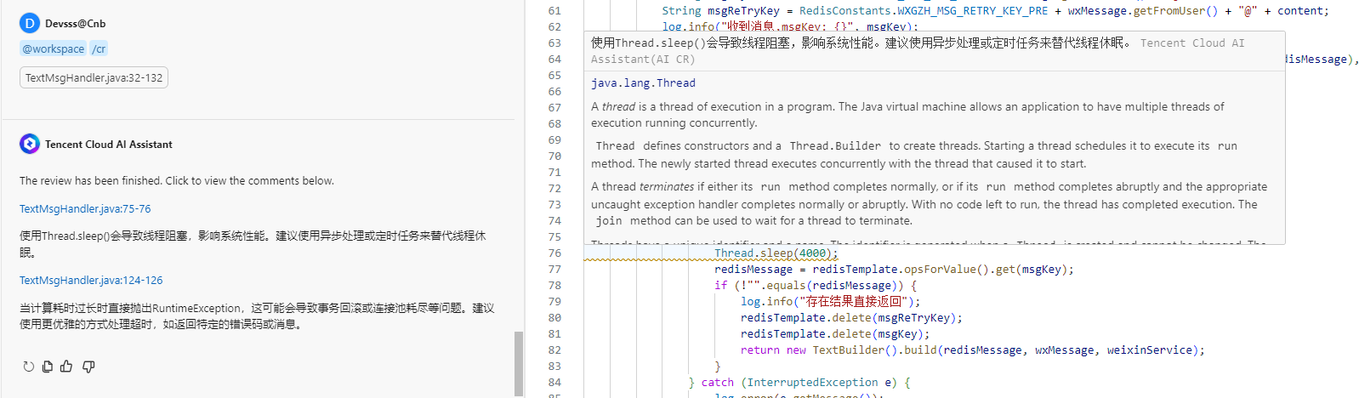Click the /cr command tag
The image size is (1359, 398).
point(100,48)
